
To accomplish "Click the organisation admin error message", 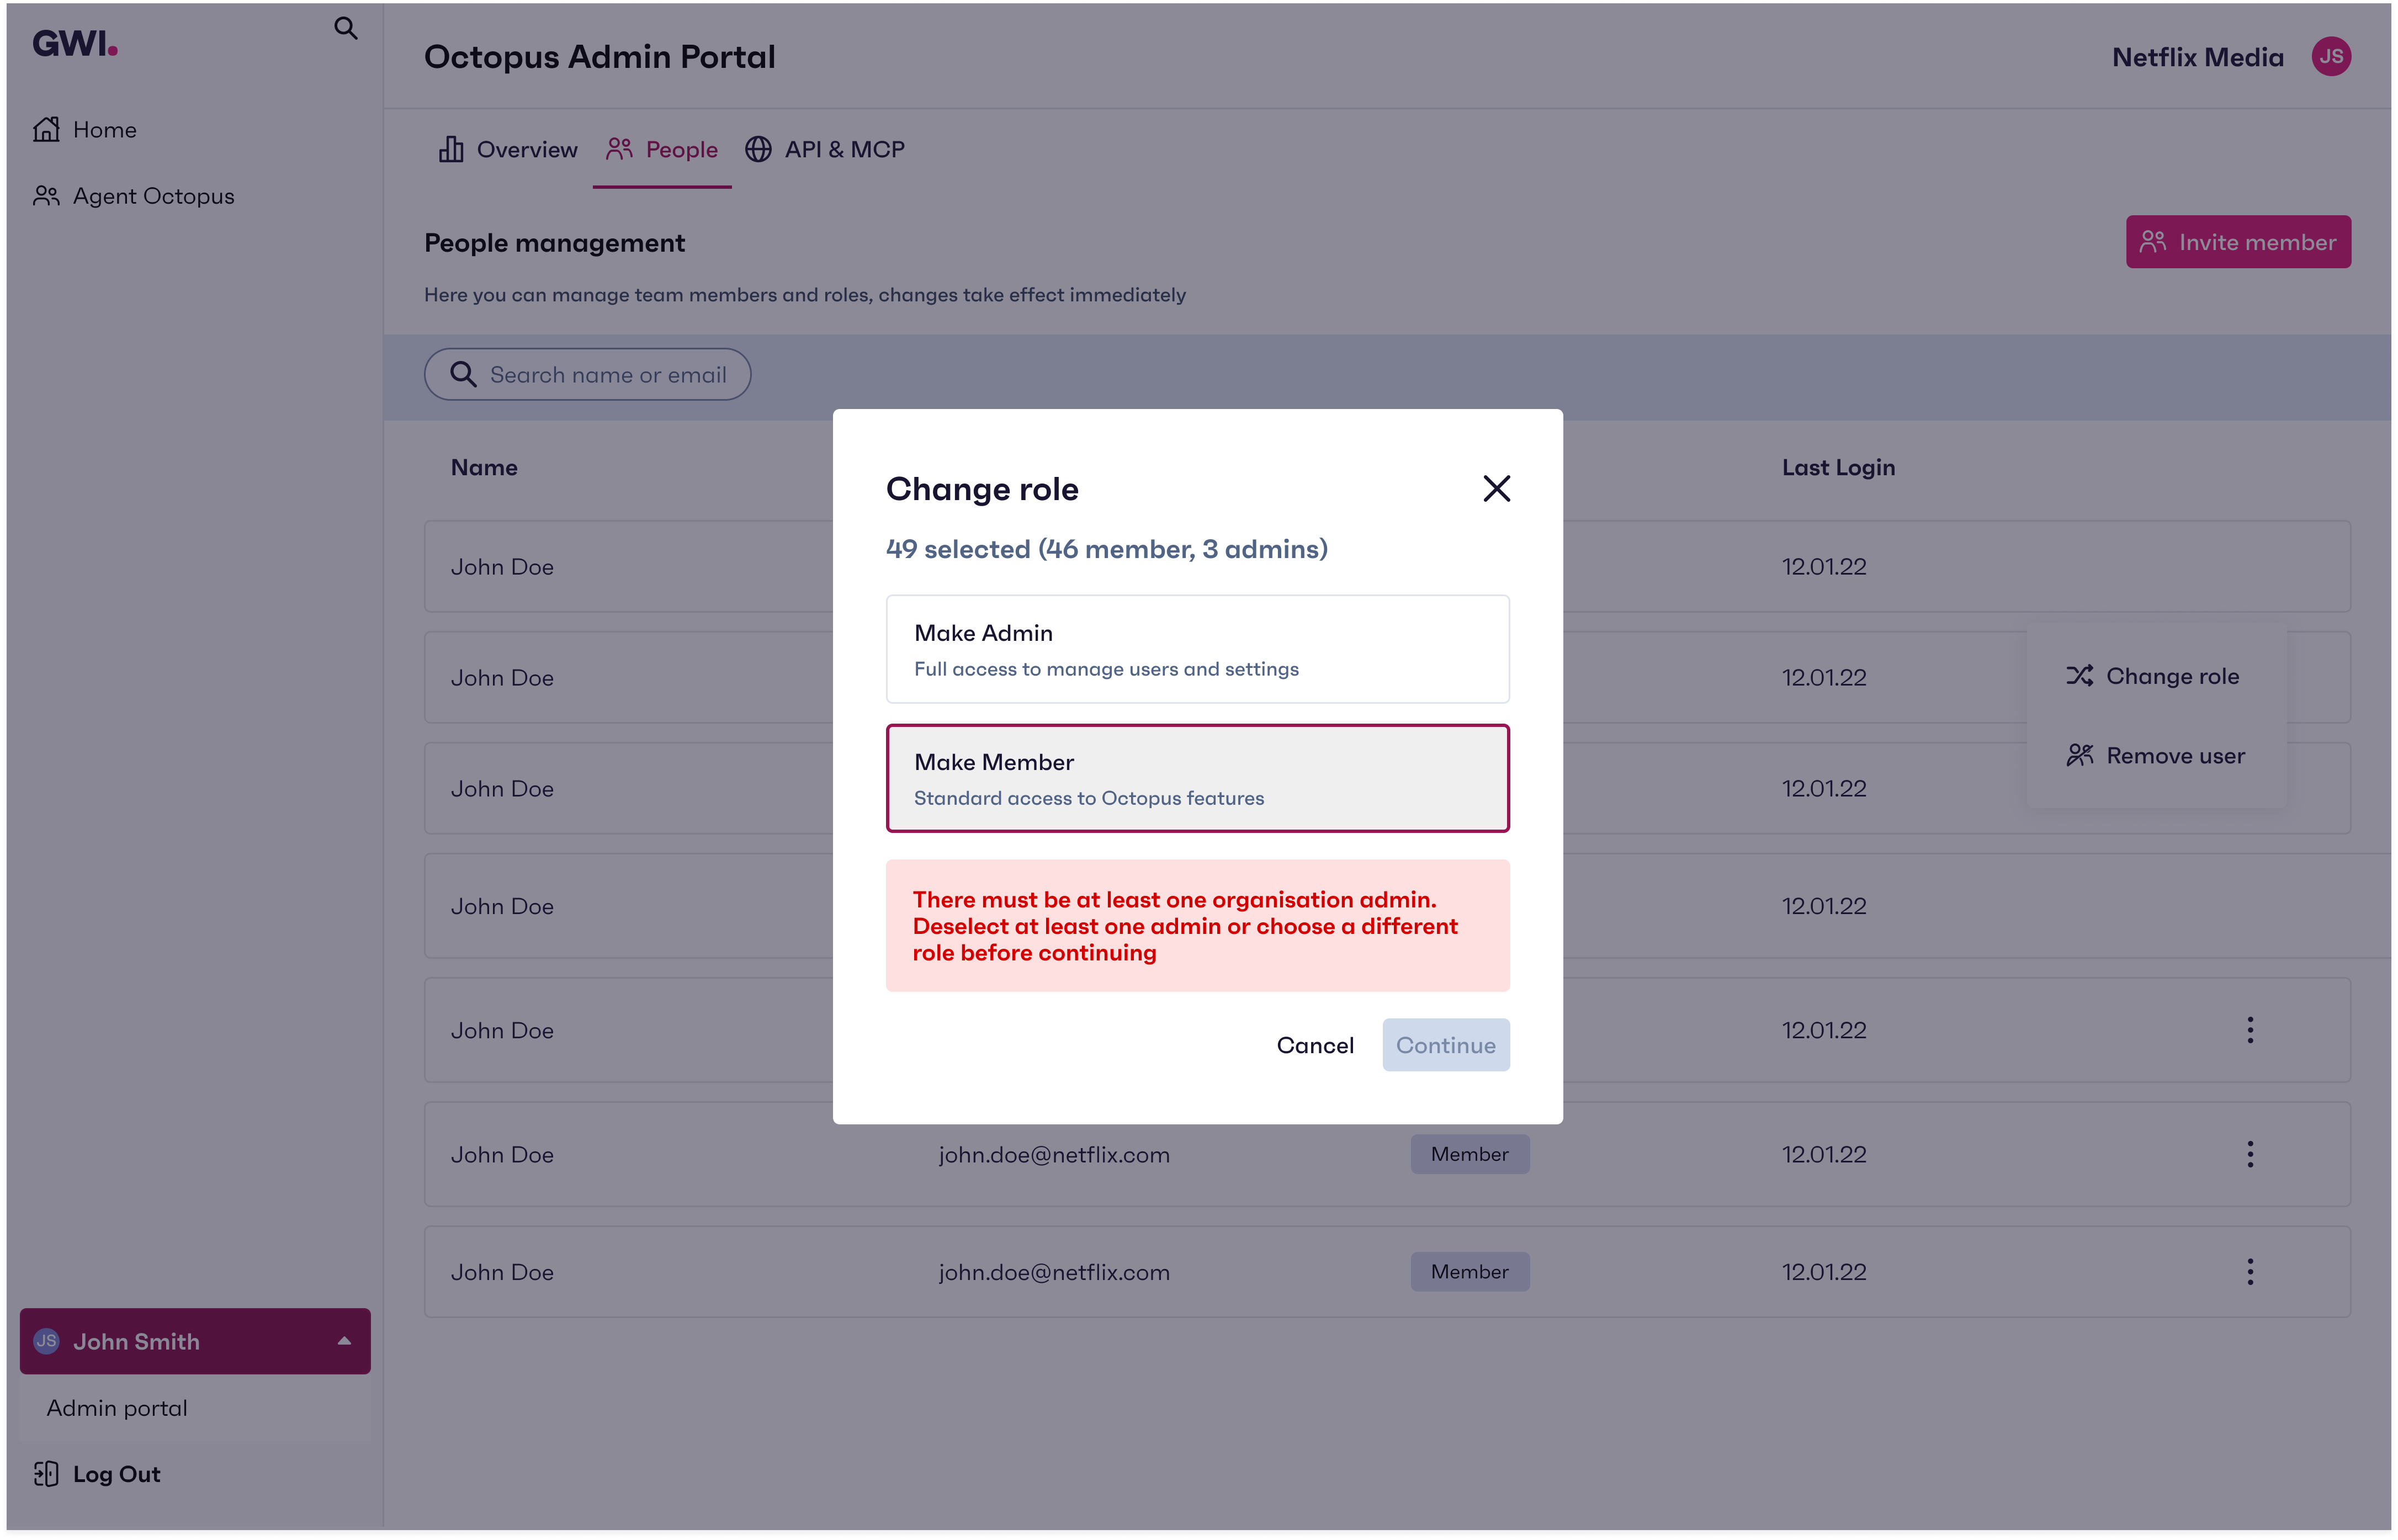I will tap(1197, 927).
